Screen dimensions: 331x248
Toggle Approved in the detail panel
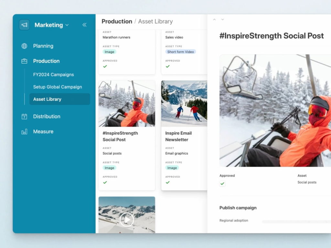222,183
